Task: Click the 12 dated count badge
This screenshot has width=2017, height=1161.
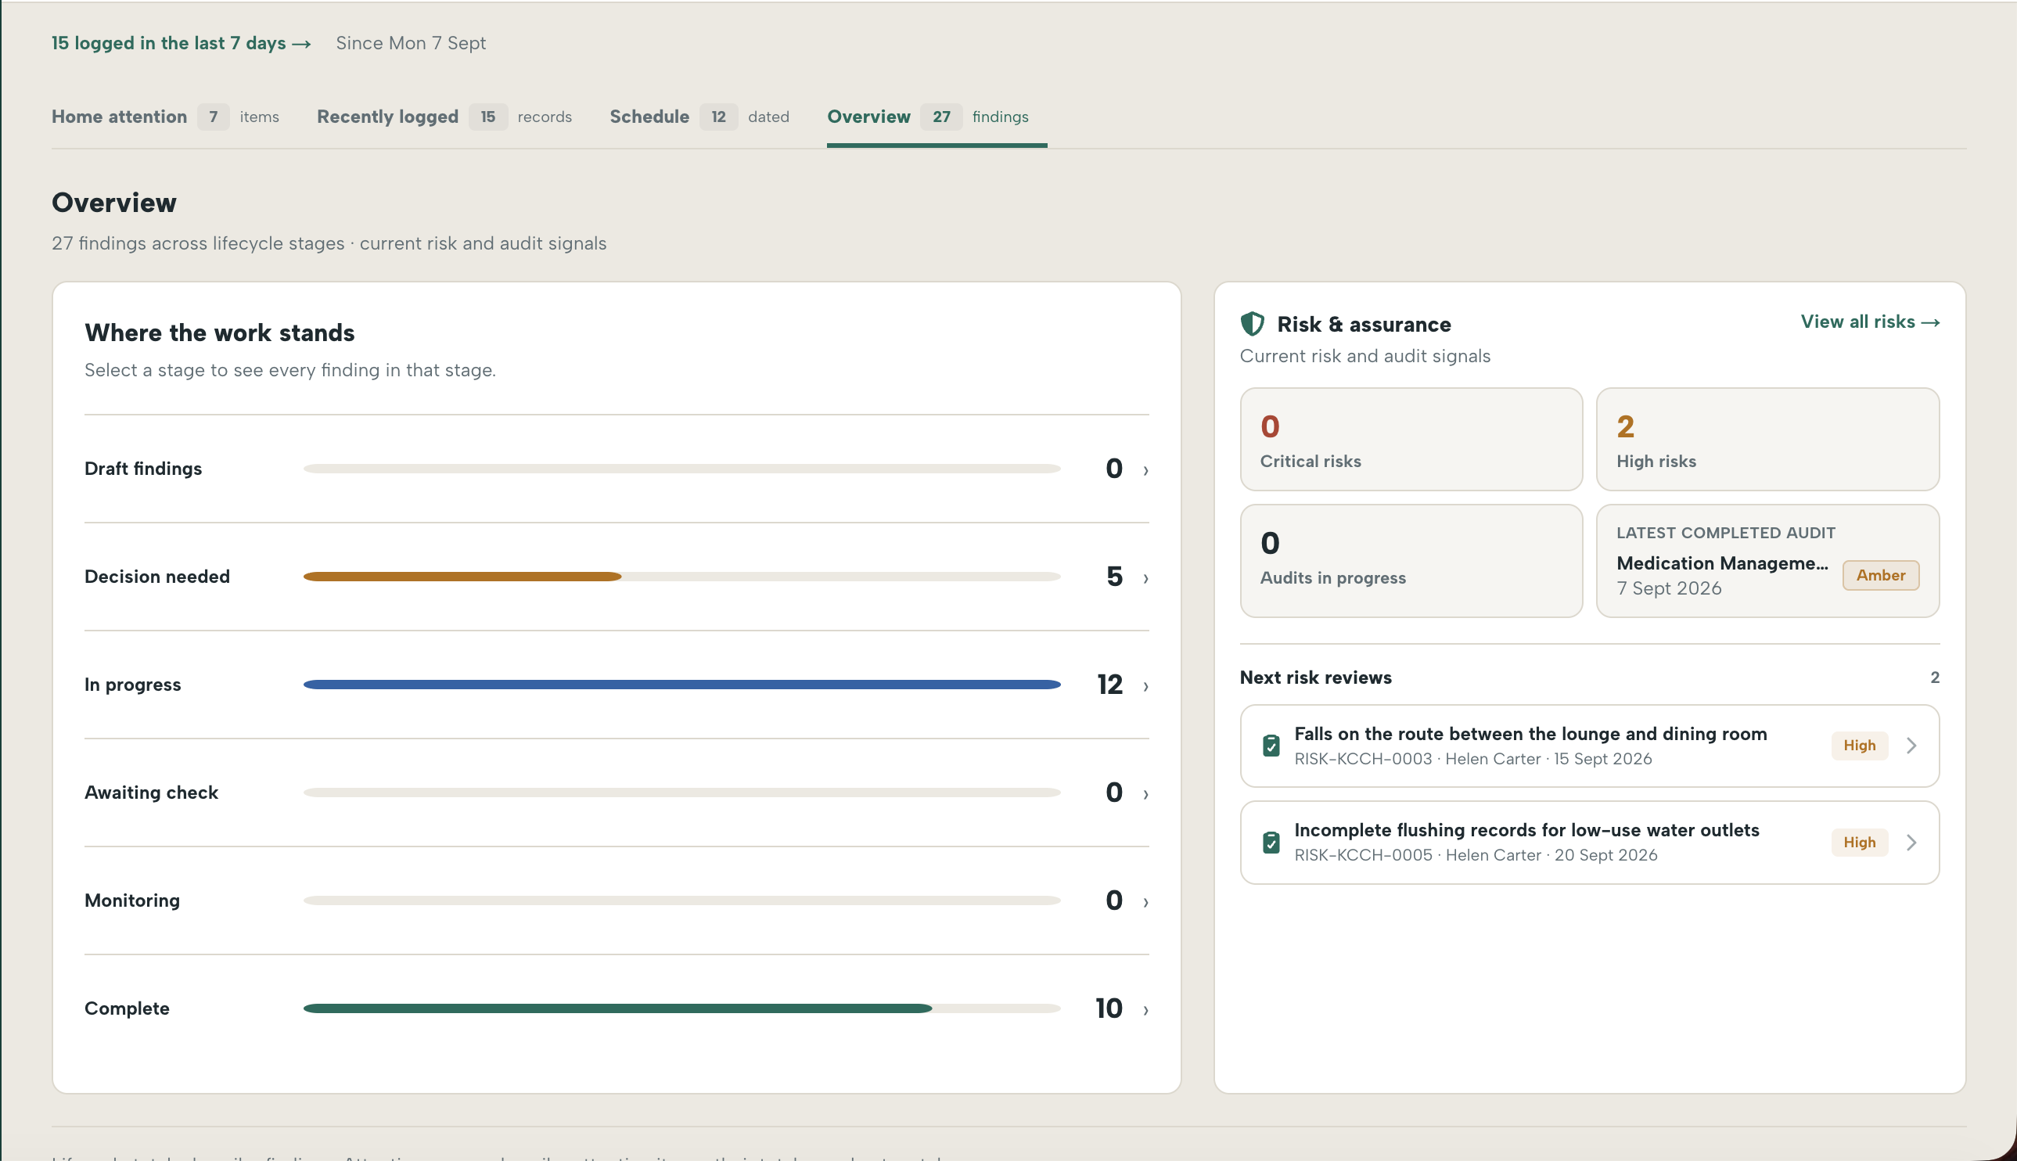Action: pos(718,117)
